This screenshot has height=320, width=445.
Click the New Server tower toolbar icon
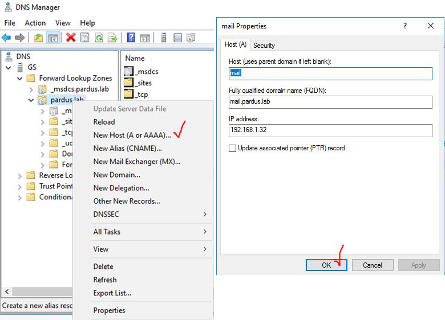point(164,38)
